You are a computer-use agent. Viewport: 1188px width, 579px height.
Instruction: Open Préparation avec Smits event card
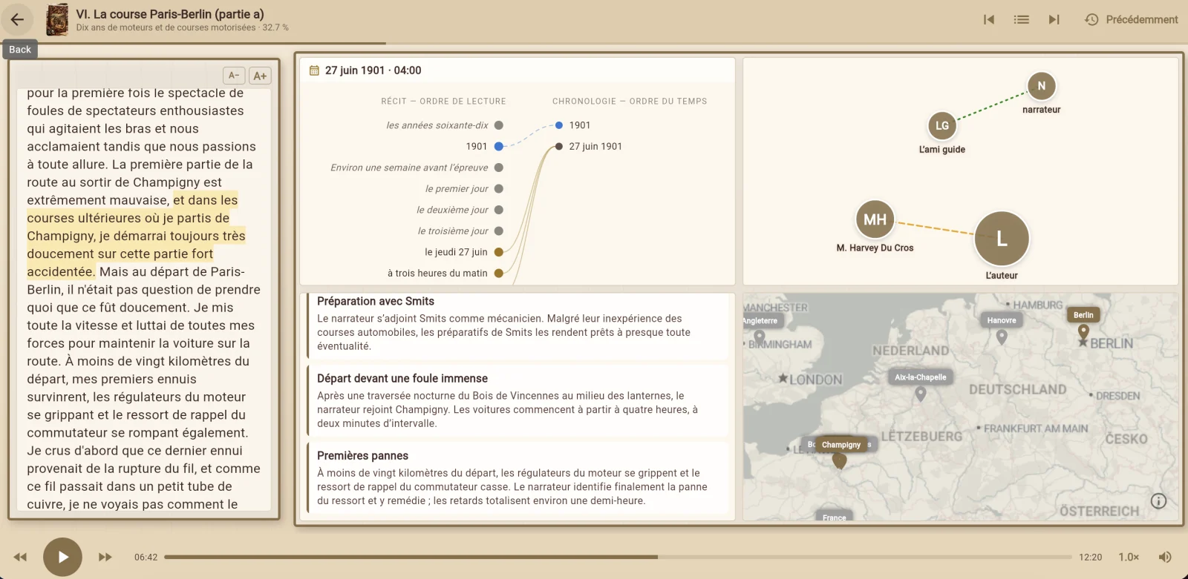click(x=518, y=325)
